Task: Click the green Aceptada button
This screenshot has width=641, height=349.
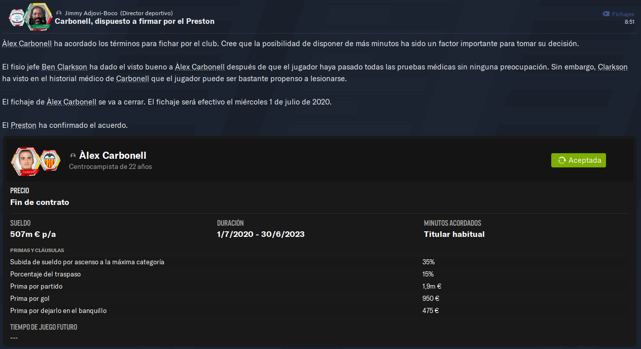Action: (579, 160)
